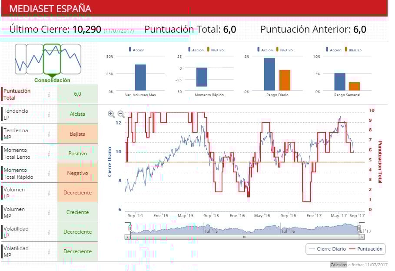
Task: Open info dots beside Momento Total Rápido
Action: pos(49,173)
